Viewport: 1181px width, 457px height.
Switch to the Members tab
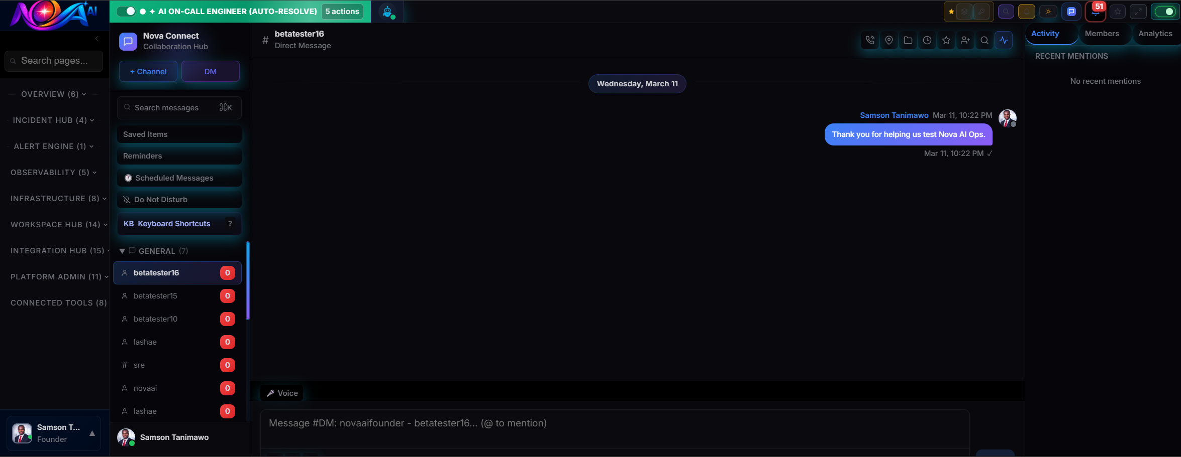click(1103, 34)
